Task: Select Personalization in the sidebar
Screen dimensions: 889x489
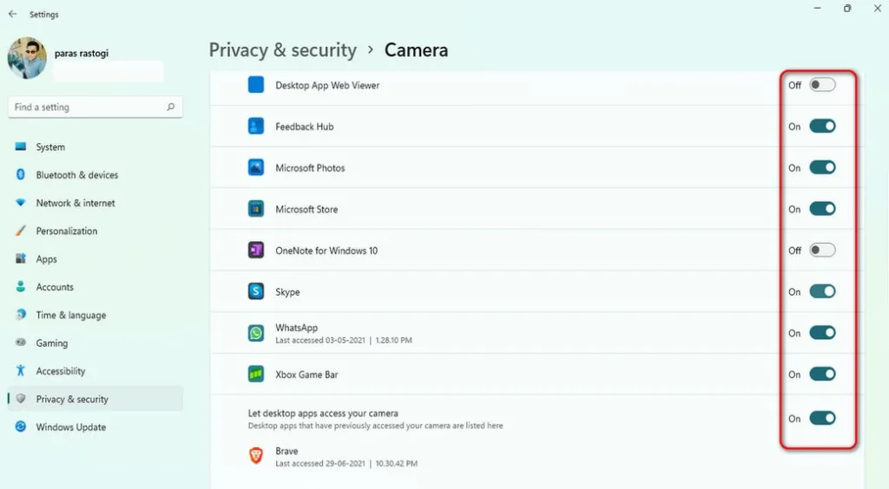Action: point(95,231)
